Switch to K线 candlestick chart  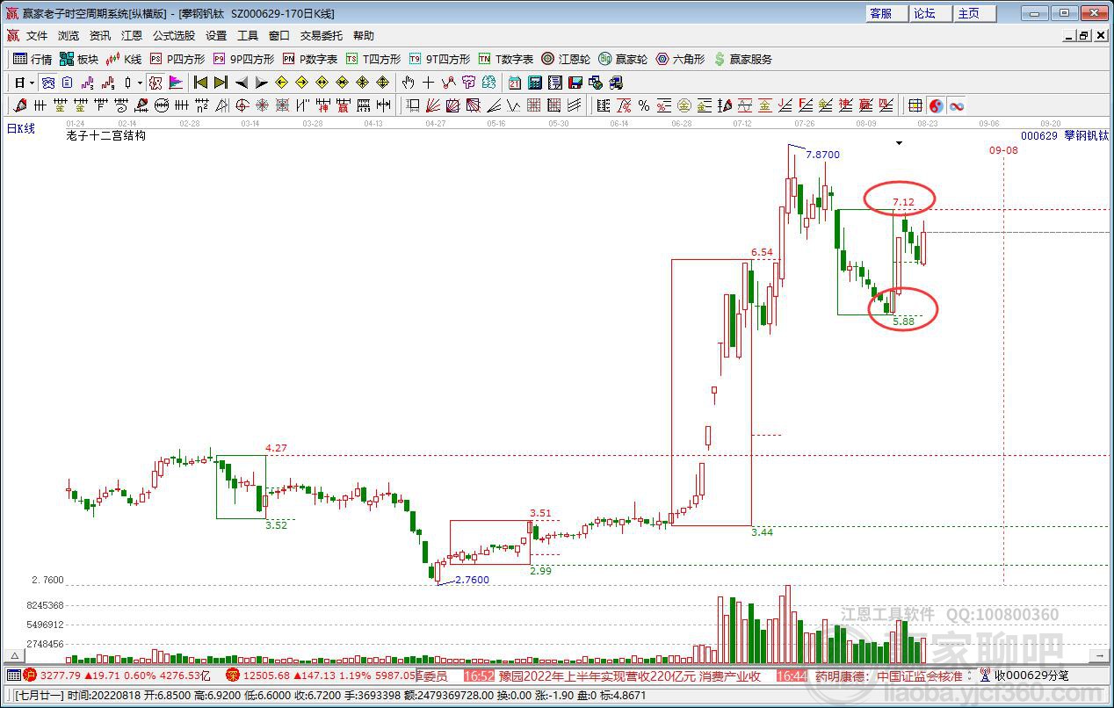pos(124,59)
